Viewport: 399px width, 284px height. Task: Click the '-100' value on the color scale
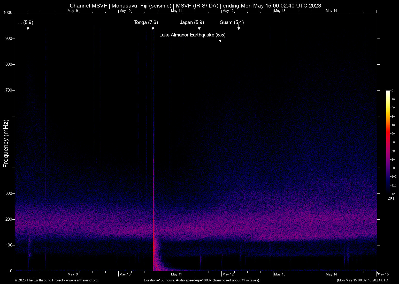[x=393, y=177]
